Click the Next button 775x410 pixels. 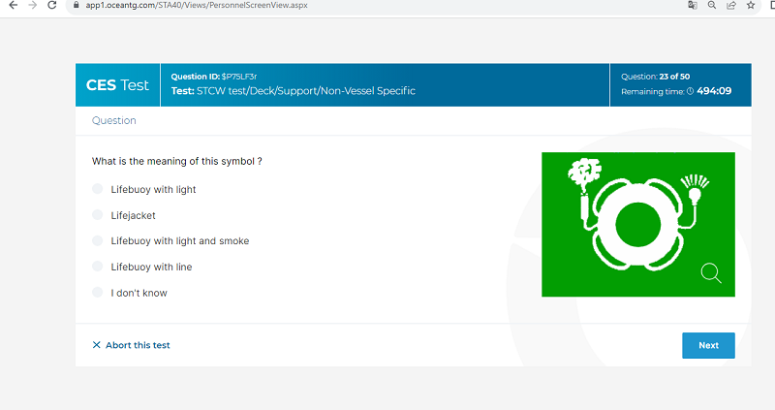coord(708,345)
